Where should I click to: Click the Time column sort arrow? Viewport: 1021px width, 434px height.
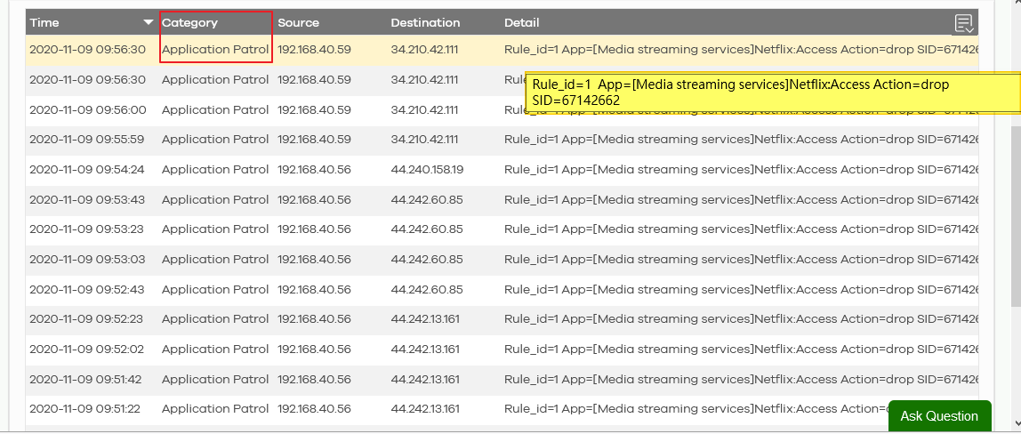tap(148, 22)
